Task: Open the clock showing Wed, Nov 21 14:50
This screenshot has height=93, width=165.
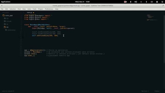Action: click(82, 2)
